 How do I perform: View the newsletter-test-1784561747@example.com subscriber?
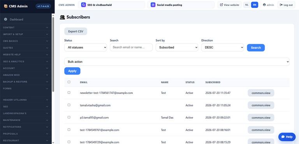(x=261, y=93)
